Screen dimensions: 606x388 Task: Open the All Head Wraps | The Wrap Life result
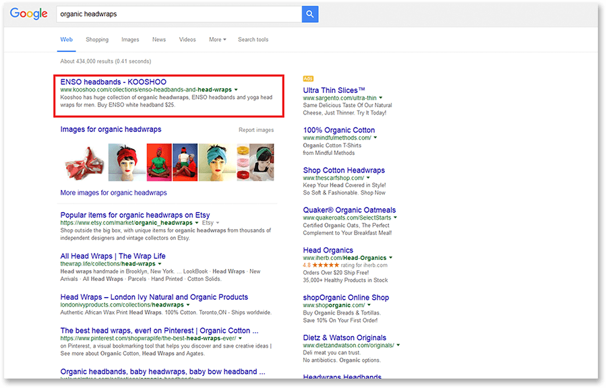pyautogui.click(x=113, y=256)
